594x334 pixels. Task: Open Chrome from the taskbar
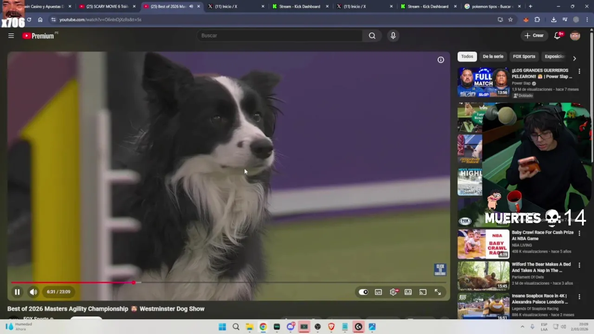pos(263,327)
